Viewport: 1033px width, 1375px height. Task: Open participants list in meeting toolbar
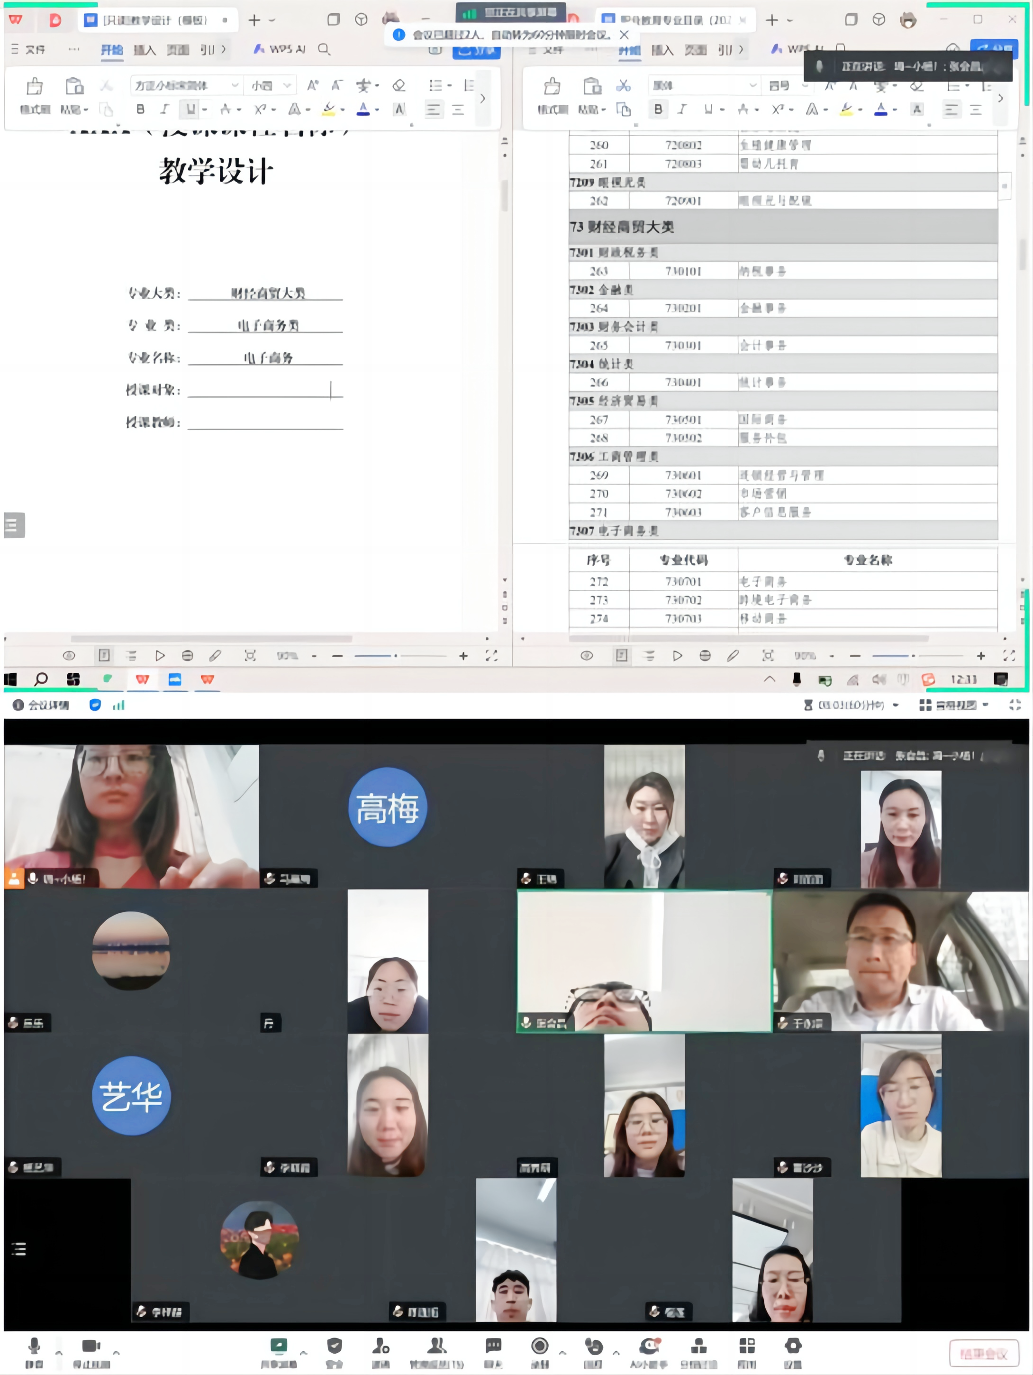[x=437, y=1353]
